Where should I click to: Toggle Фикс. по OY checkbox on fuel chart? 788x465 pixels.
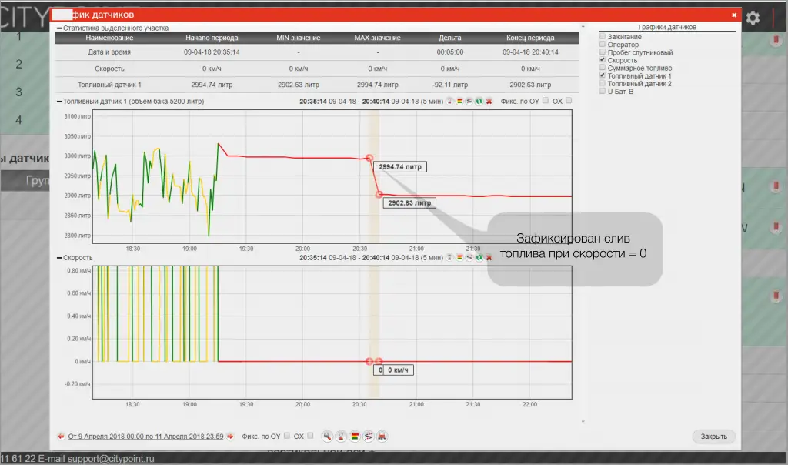pyautogui.click(x=546, y=101)
